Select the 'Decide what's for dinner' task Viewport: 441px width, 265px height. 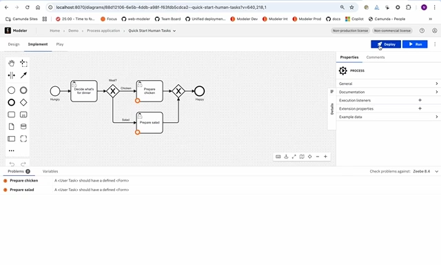coord(84,91)
